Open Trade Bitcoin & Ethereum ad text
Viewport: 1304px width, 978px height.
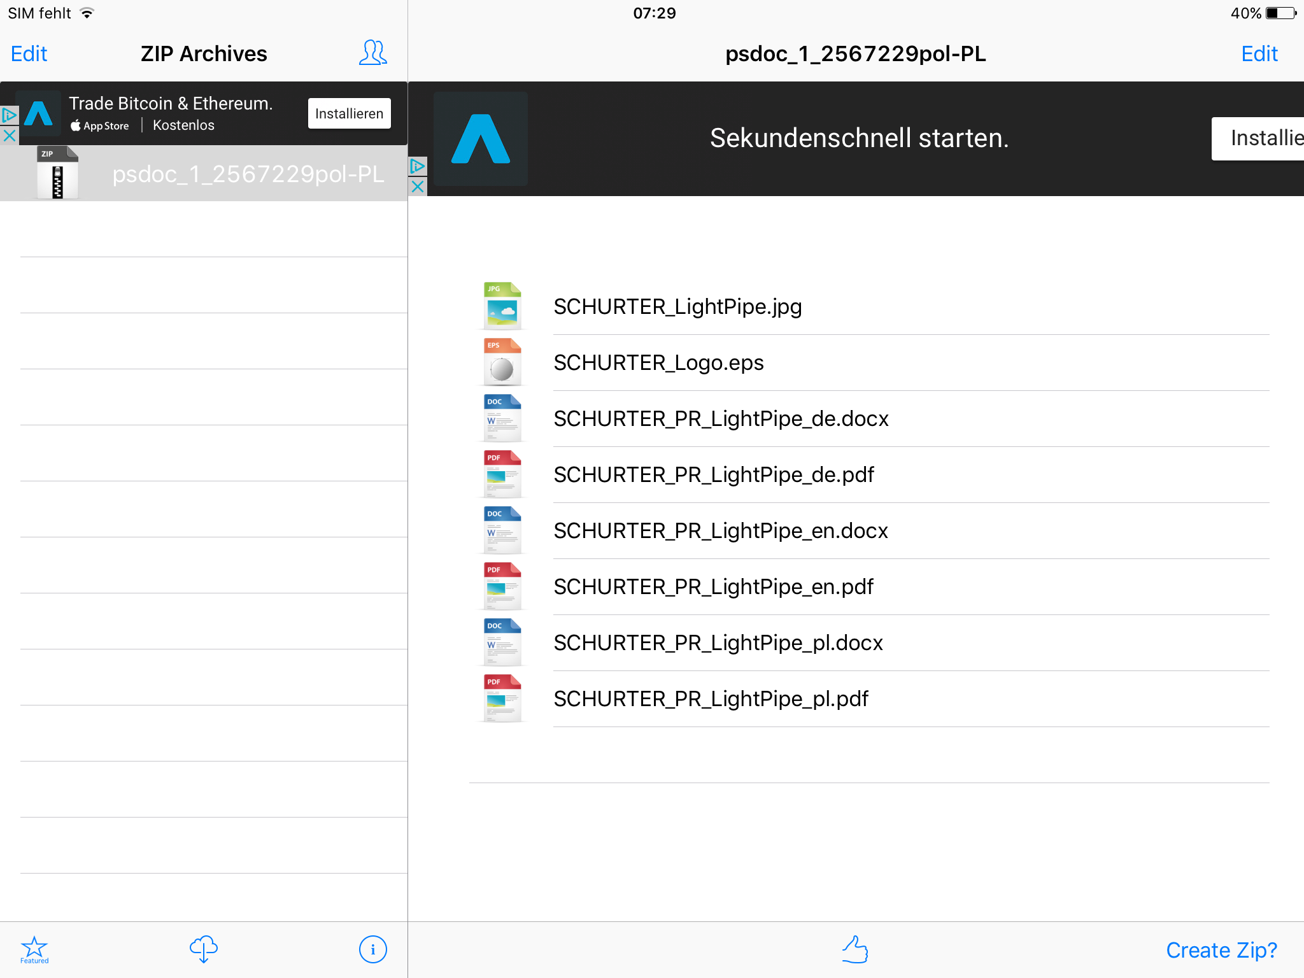(x=171, y=103)
